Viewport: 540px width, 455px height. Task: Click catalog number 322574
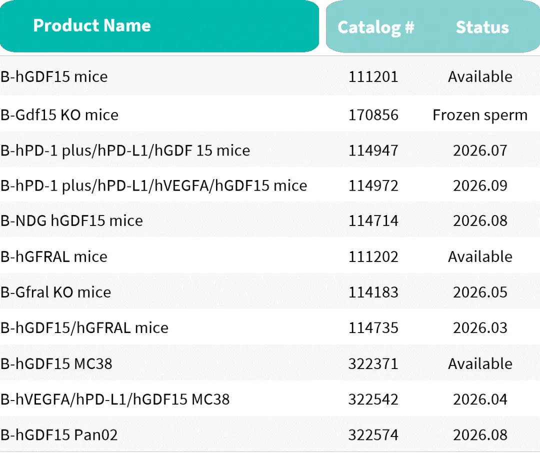pyautogui.click(x=373, y=434)
